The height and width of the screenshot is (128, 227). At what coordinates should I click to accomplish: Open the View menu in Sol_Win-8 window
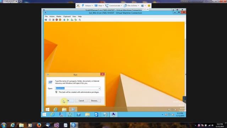(x=74, y=17)
